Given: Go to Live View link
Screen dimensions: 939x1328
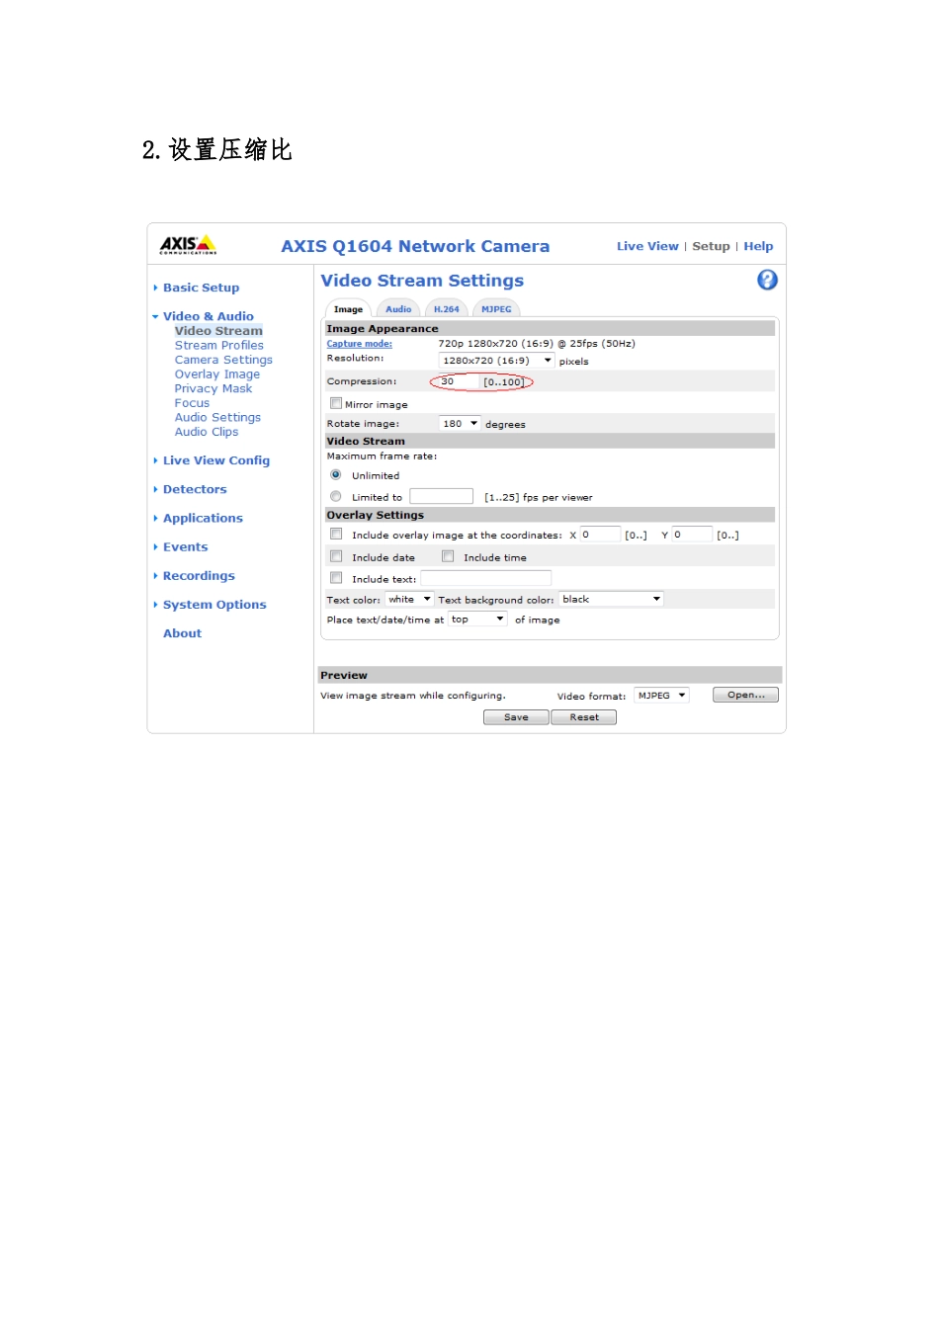Looking at the screenshot, I should coord(647,246).
